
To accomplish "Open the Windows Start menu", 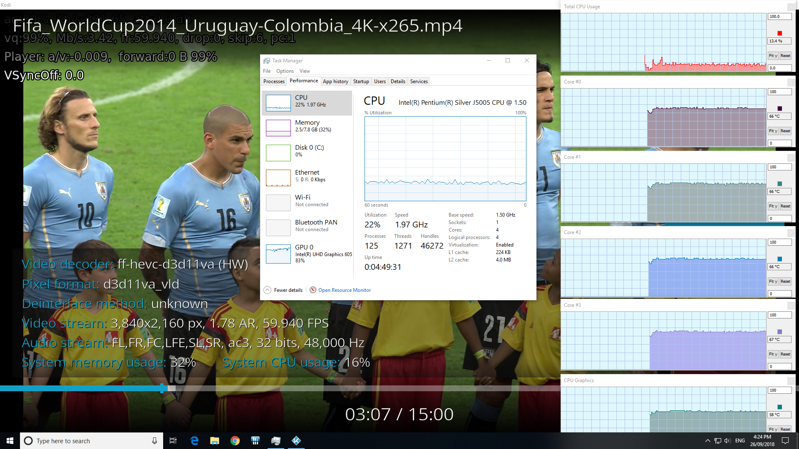I will click(10, 441).
